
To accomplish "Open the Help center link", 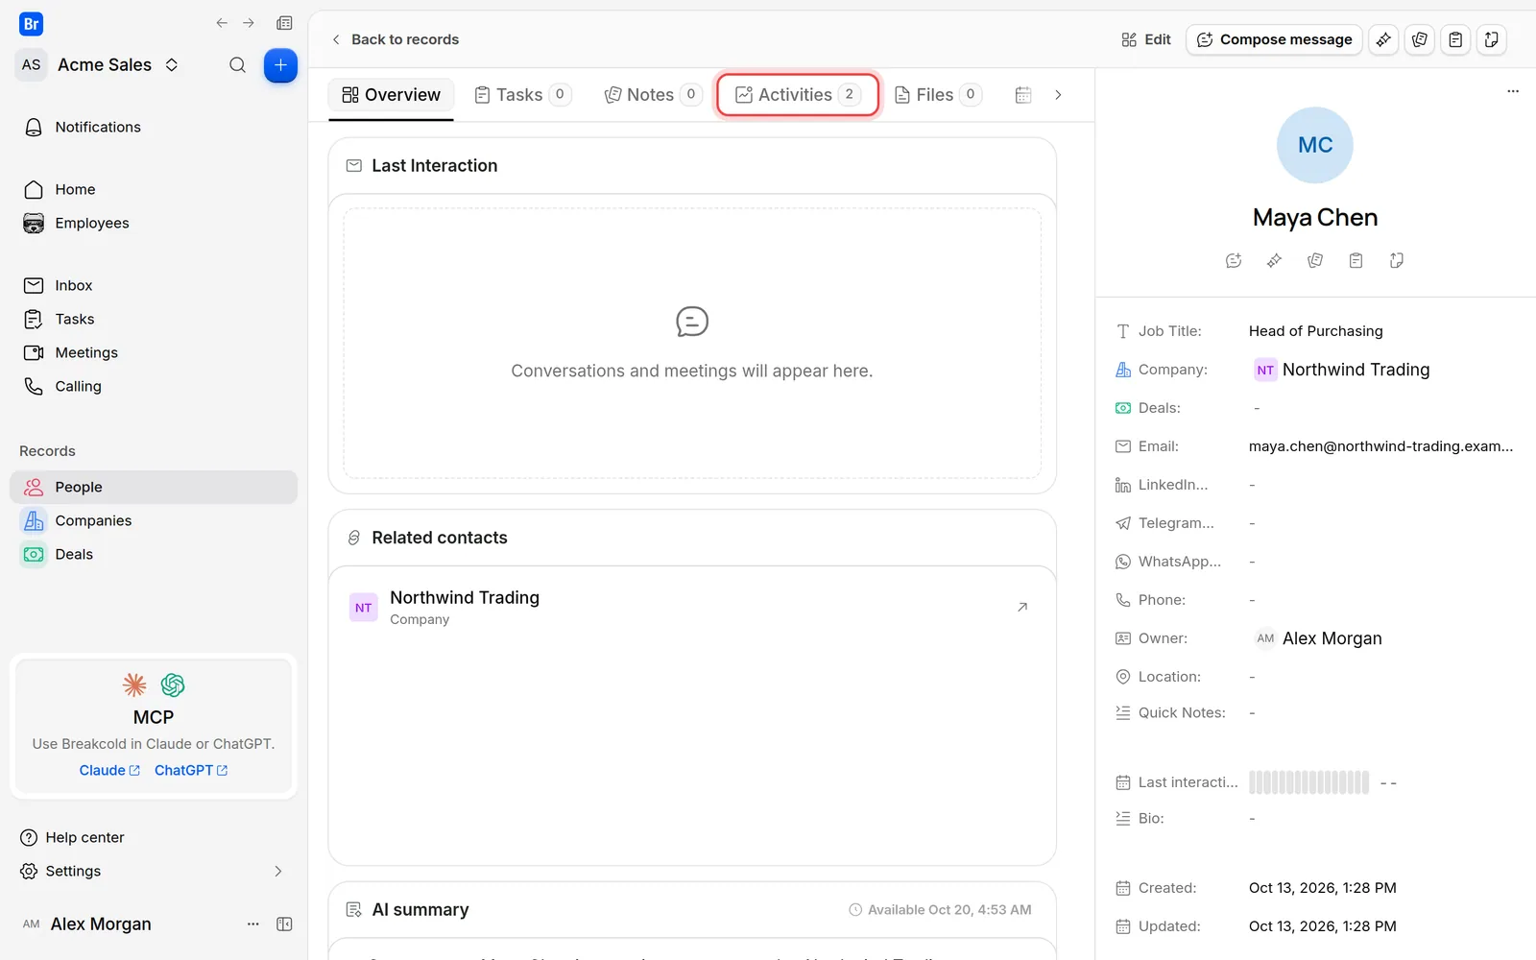I will point(73,838).
